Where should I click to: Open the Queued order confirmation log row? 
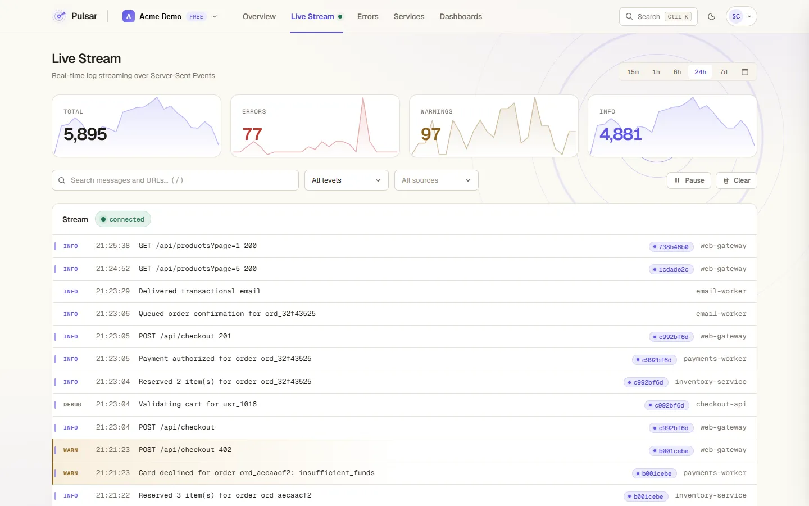404,314
